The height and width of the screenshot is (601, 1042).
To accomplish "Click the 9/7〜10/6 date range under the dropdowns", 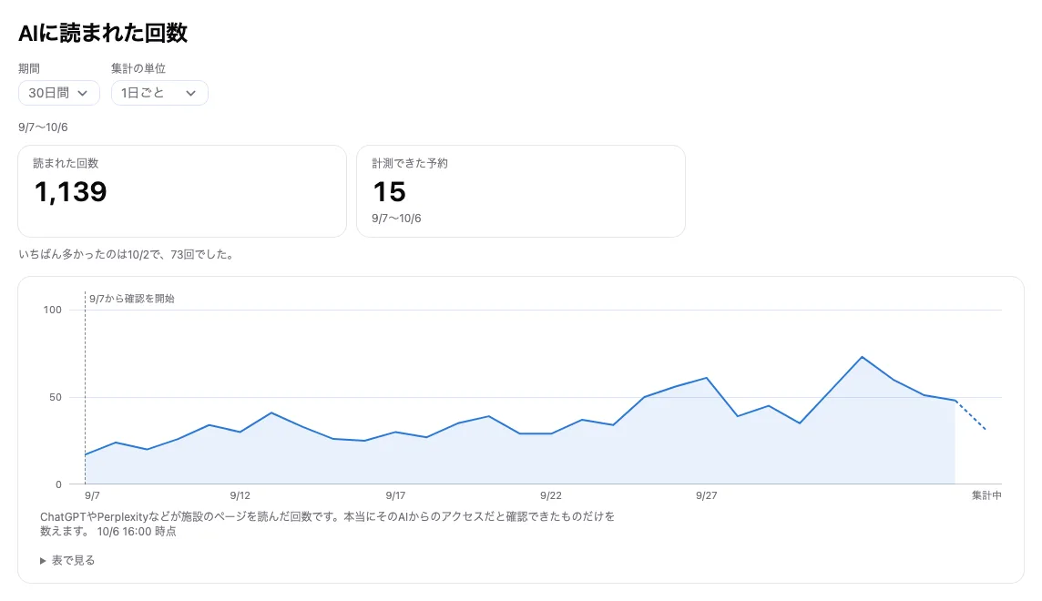I will click(43, 127).
